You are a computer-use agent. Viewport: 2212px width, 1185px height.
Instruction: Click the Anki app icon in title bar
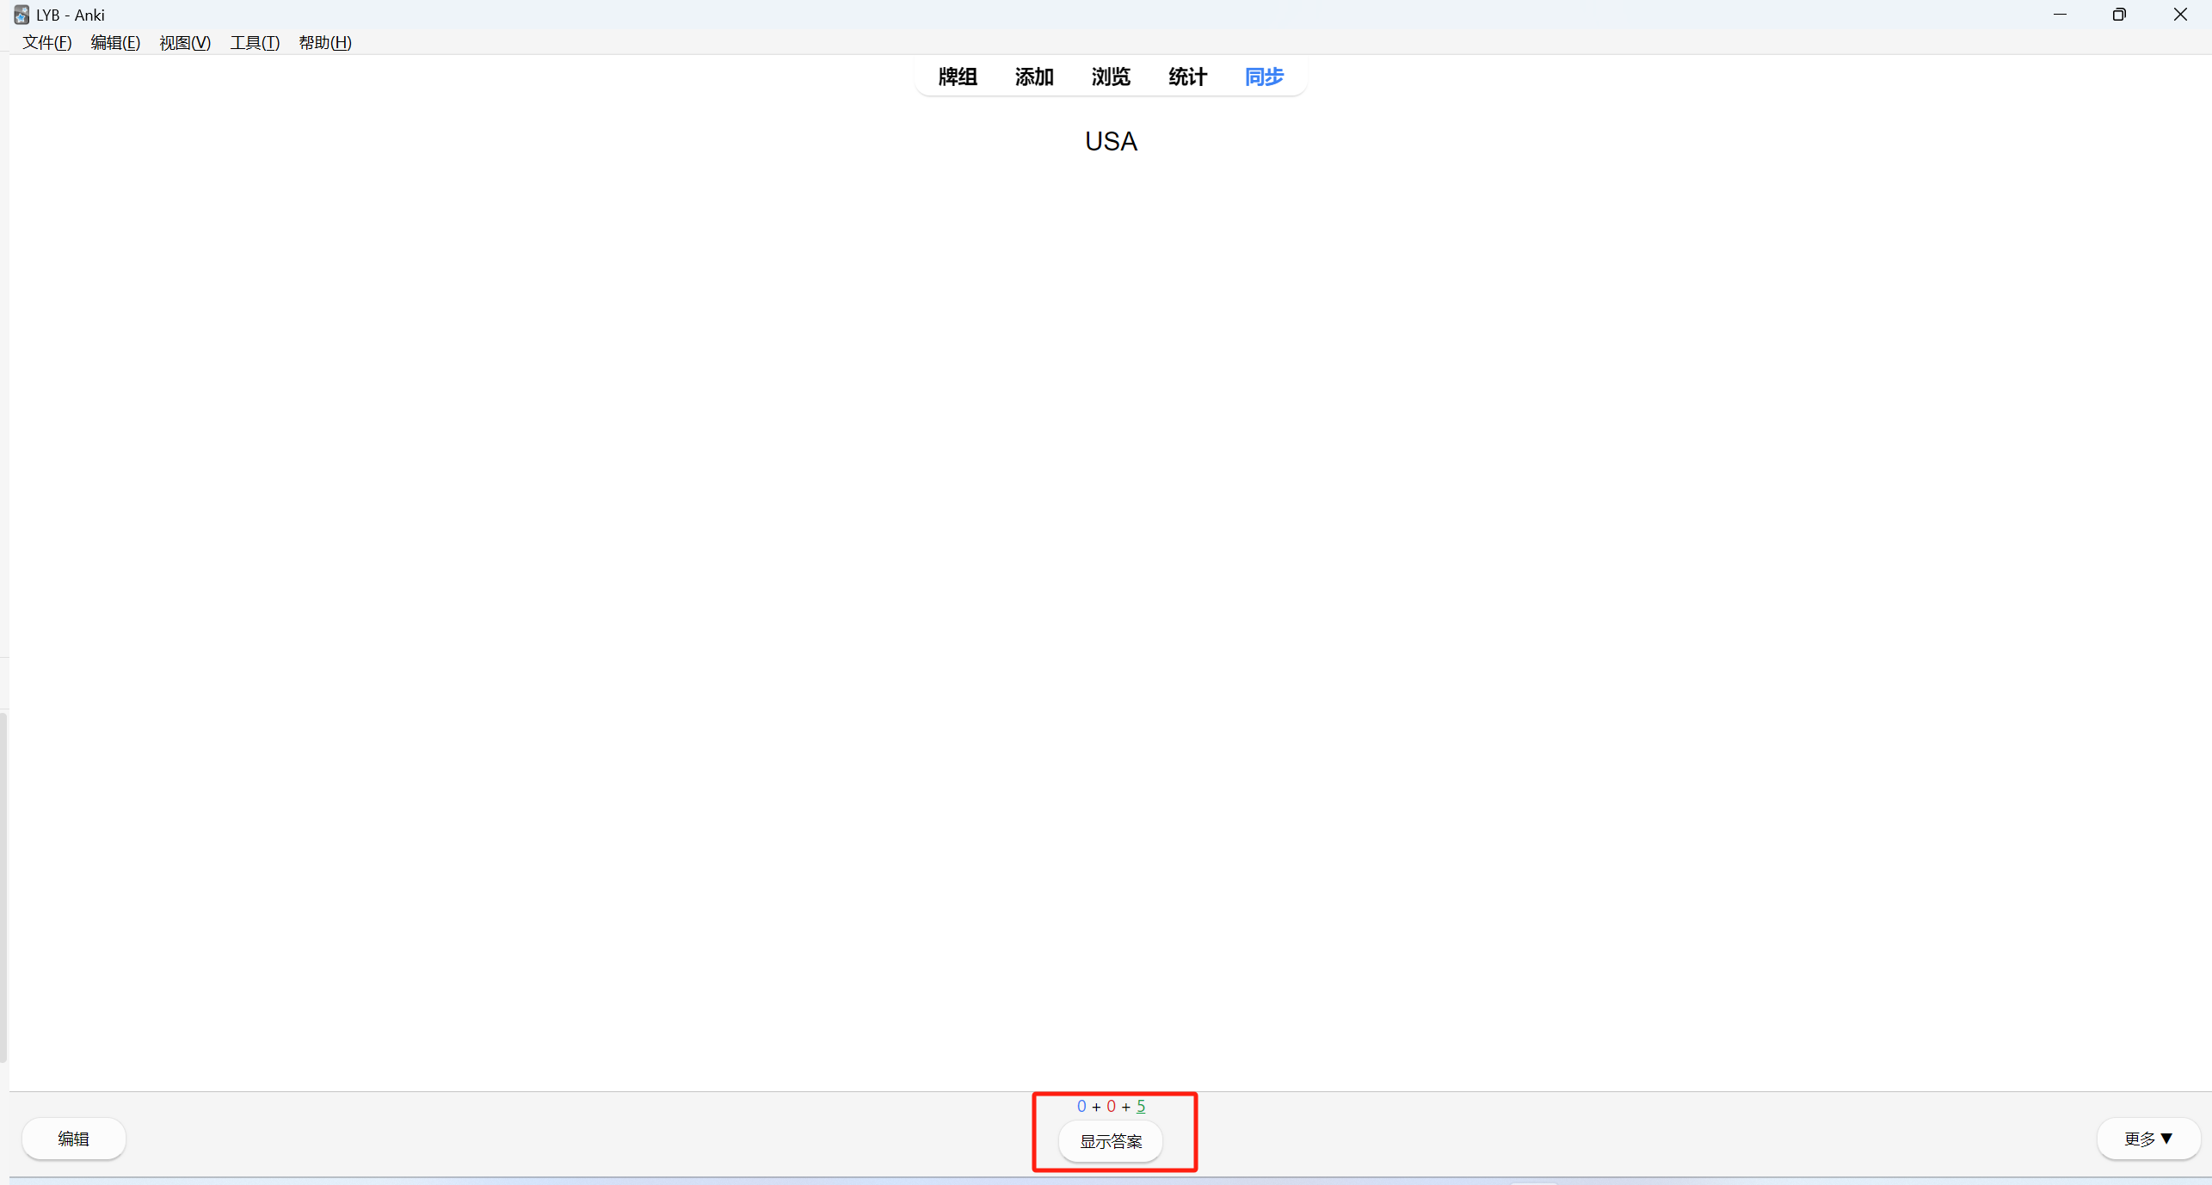point(21,15)
